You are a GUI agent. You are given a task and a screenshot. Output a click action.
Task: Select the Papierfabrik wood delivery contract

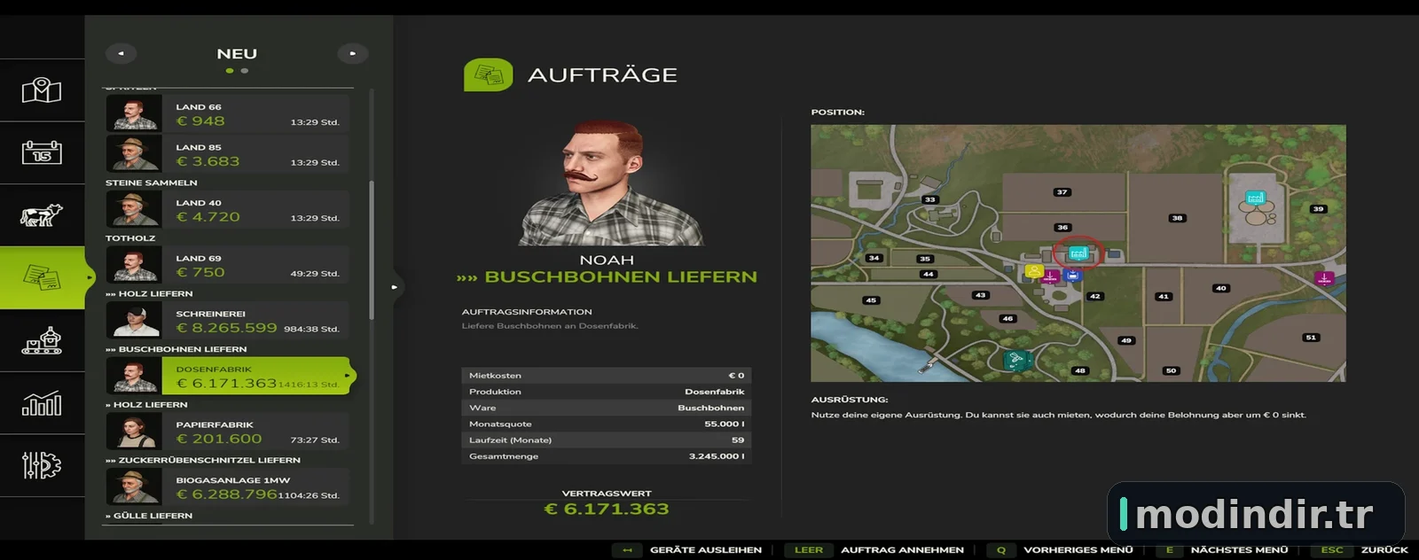(227, 432)
